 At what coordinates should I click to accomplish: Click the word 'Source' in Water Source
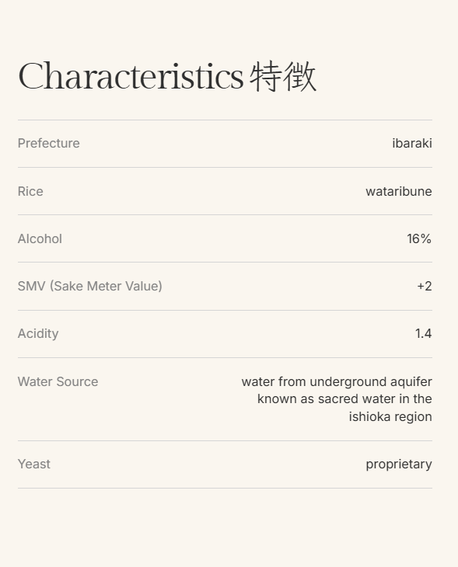point(77,381)
